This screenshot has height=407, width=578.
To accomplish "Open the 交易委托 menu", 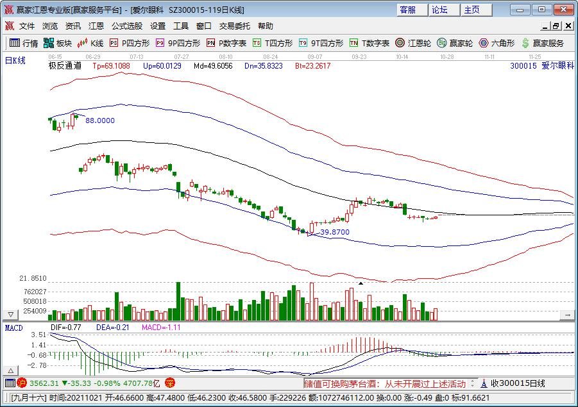I will 235,26.
